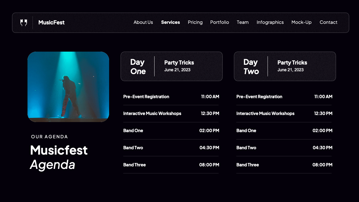
Task: Select the Day One agenda card
Action: [x=171, y=66]
